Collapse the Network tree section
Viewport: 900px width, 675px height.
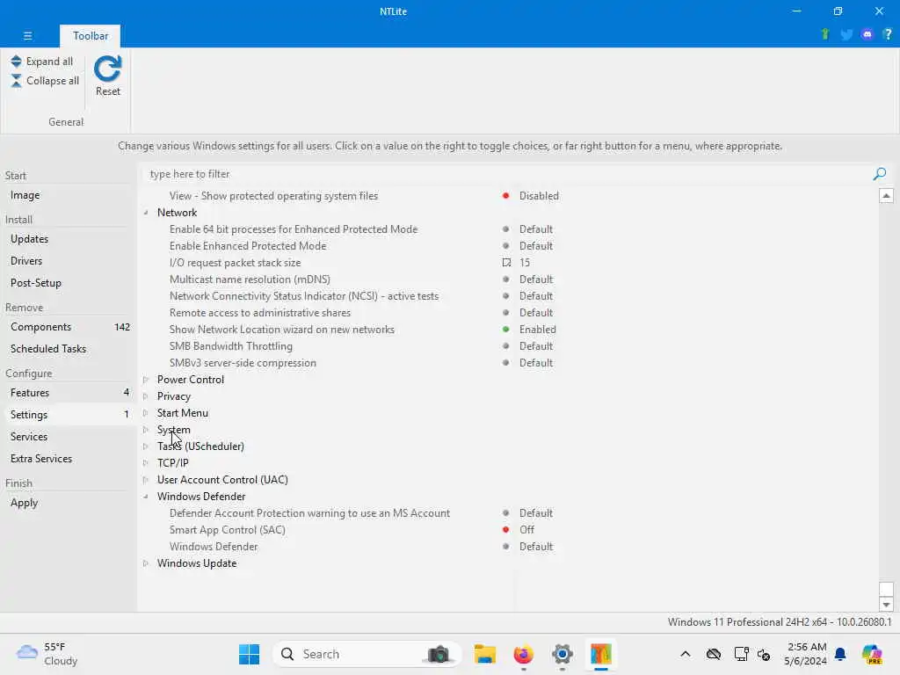[x=146, y=213]
